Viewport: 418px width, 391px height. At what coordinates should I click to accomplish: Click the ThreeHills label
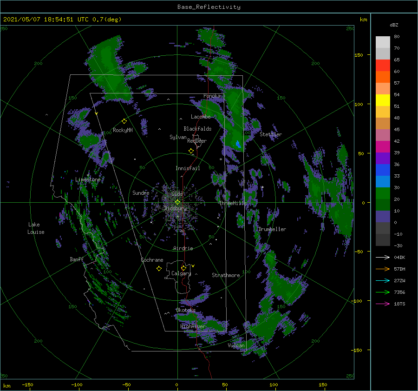[233, 203]
